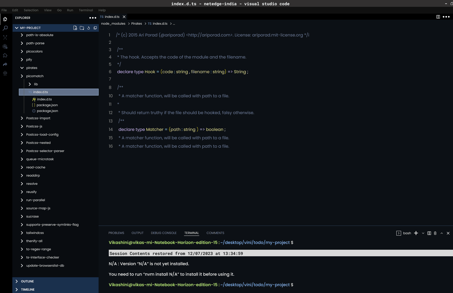Image resolution: width=453 pixels, height=293 pixels.
Task: Open the Extensions puzzle-piece view
Action: [x=5, y=55]
